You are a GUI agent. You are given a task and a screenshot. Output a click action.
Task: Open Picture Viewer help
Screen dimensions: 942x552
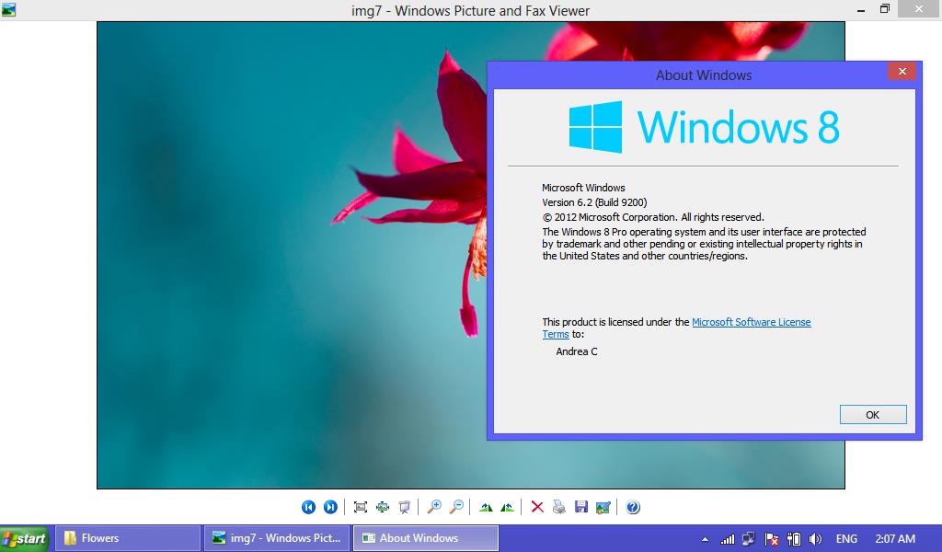(633, 507)
